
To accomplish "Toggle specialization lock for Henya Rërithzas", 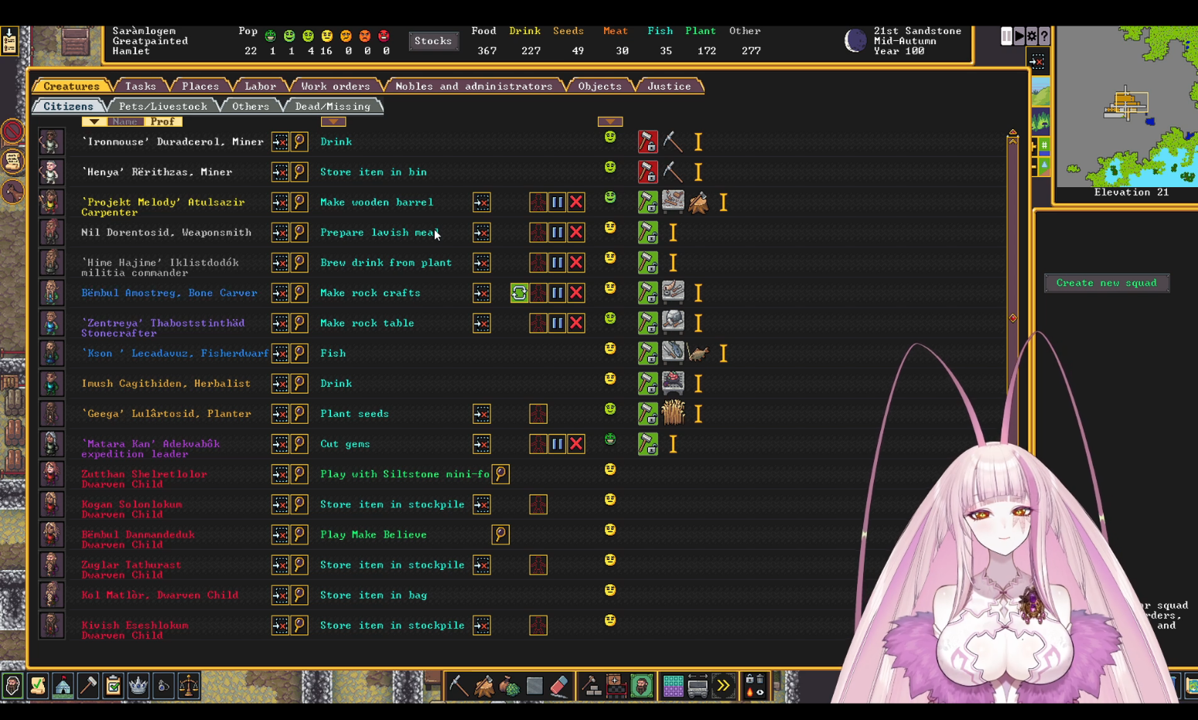I will [648, 172].
